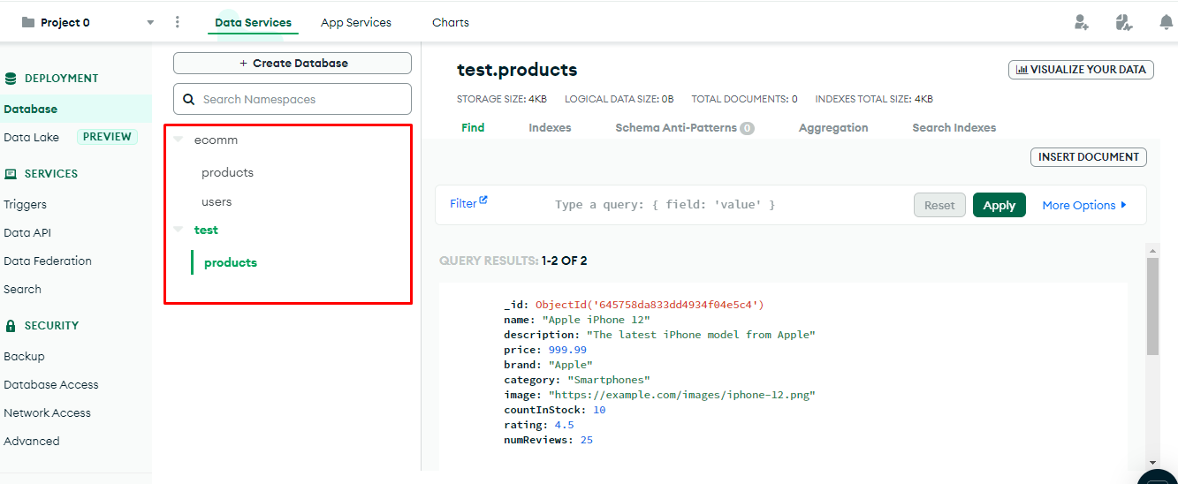This screenshot has width=1178, height=484.
Task: Collapse the test database tree
Action: (x=179, y=230)
